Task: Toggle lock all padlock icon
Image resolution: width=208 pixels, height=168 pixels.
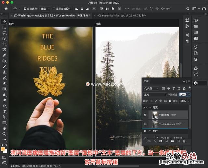Action: tap(170, 101)
